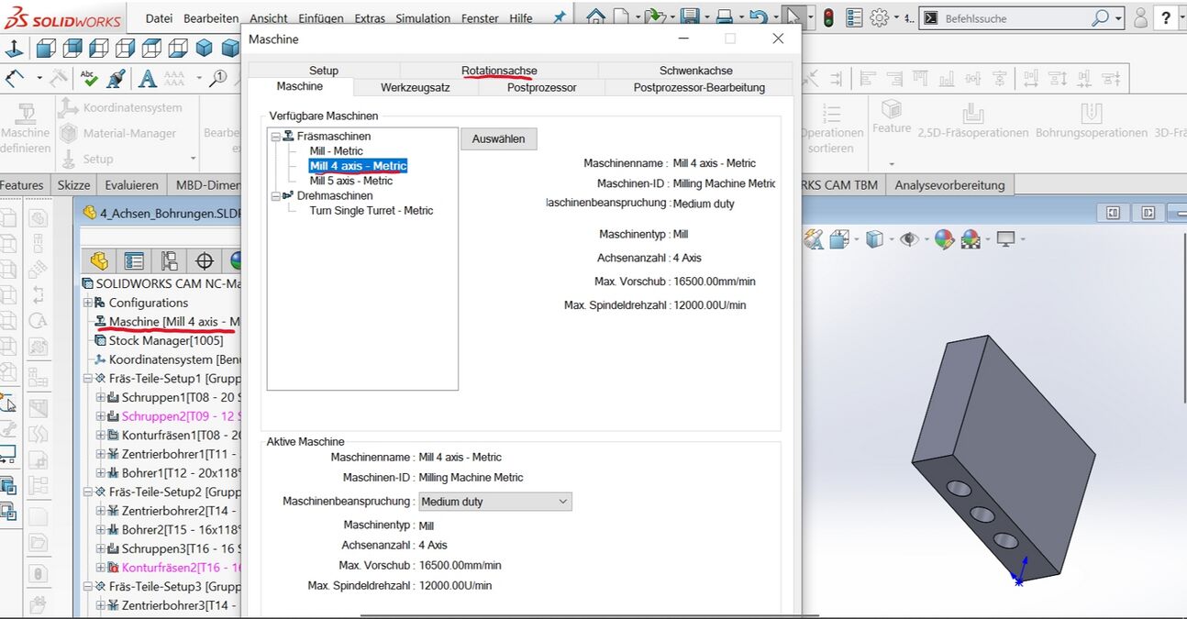The image size is (1187, 619).
Task: Open the Extras menu
Action: point(370,18)
